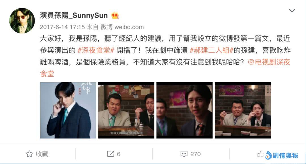Screen dimensions: 306x164
Task: Click the repost share icon
Action: coord(110,154)
